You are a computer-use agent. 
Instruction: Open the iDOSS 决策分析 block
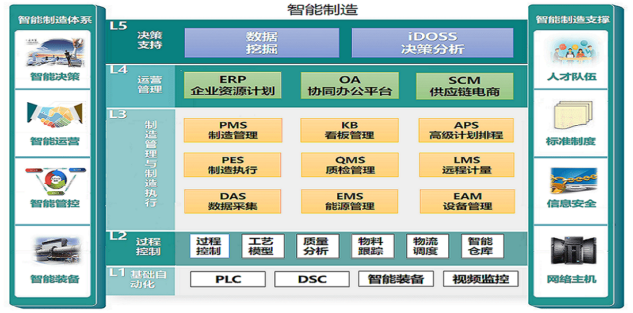433,42
